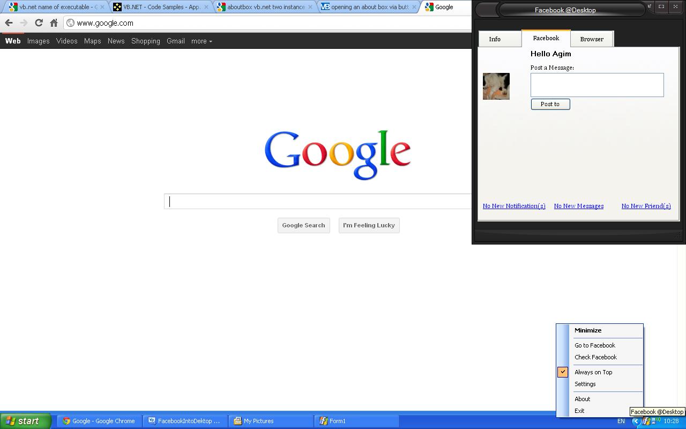Expand the 'more' dropdown in Google bar
Screen dimensions: 686x429
pos(202,41)
